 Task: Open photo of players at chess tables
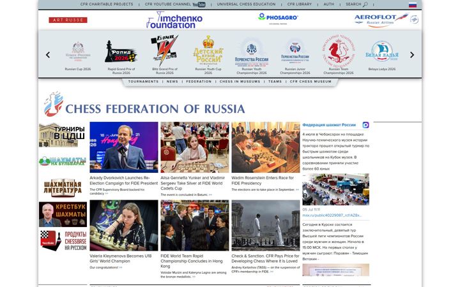click(266, 147)
